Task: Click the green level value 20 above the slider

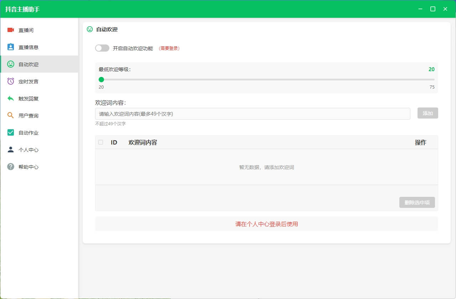Action: (x=431, y=69)
